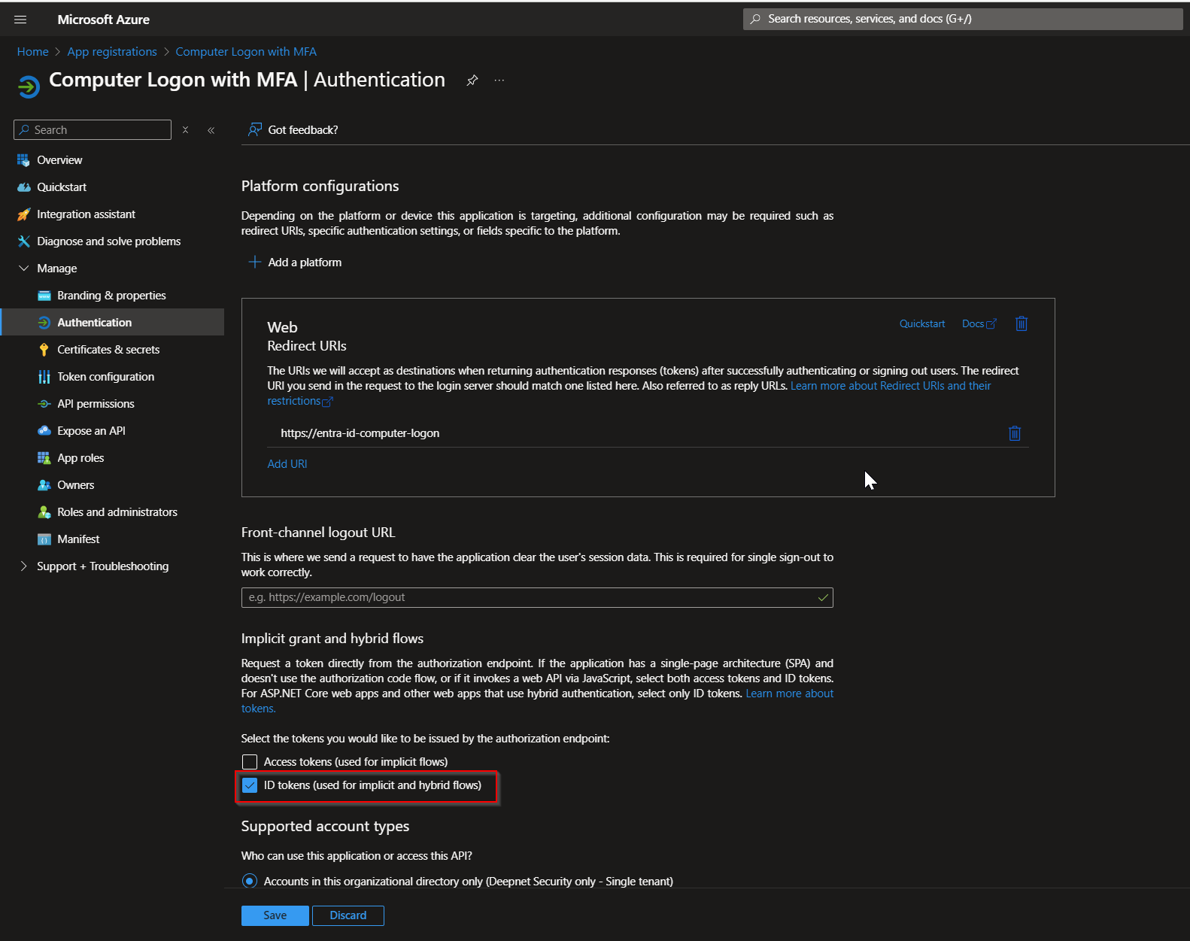Click the Front-channel logout URL field
This screenshot has width=1190, height=941.
click(x=530, y=597)
